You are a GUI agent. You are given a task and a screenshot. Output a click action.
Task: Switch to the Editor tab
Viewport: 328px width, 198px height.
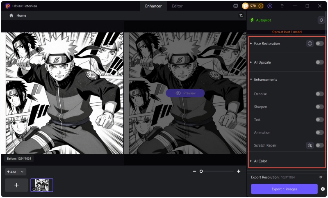[177, 6]
